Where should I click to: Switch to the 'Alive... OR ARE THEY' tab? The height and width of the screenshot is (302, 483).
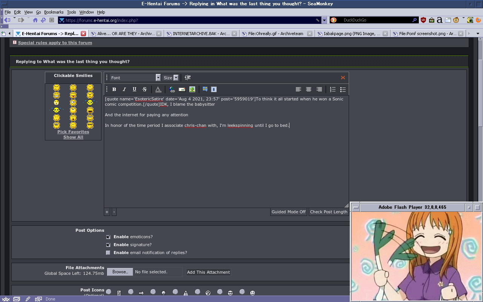tap(126, 34)
